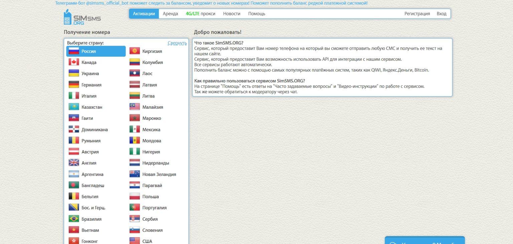513x244 pixels.
Task: Click the Регистрация link
Action: tap(417, 14)
